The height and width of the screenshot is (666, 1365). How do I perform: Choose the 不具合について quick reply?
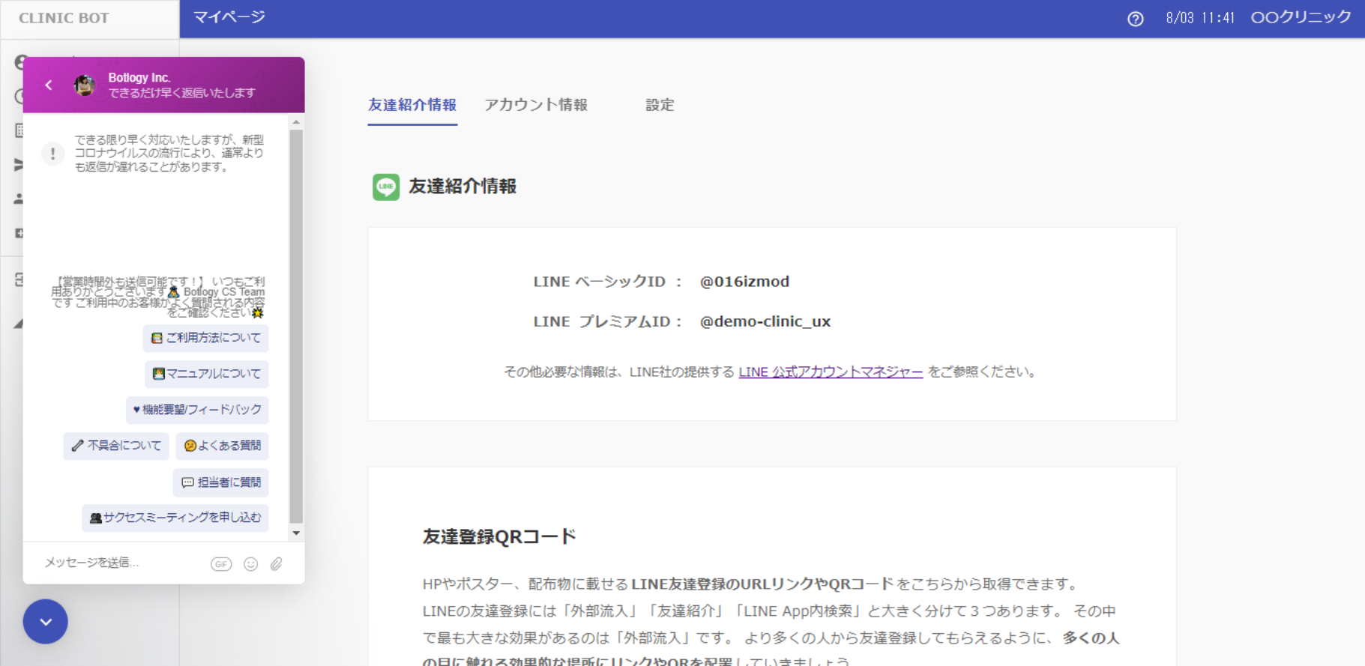116,446
